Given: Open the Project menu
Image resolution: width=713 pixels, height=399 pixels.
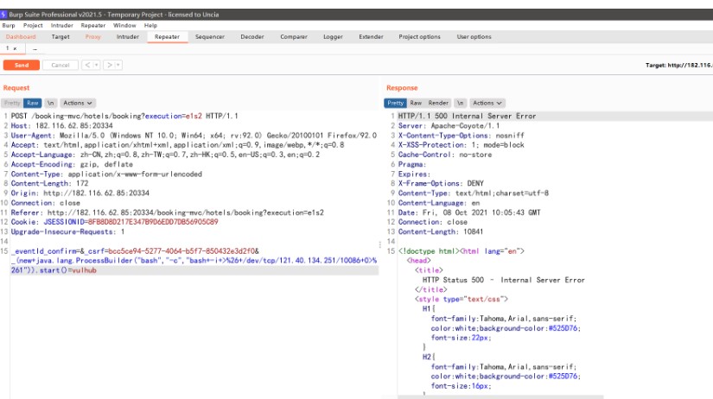Looking at the screenshot, I should pyautogui.click(x=33, y=25).
